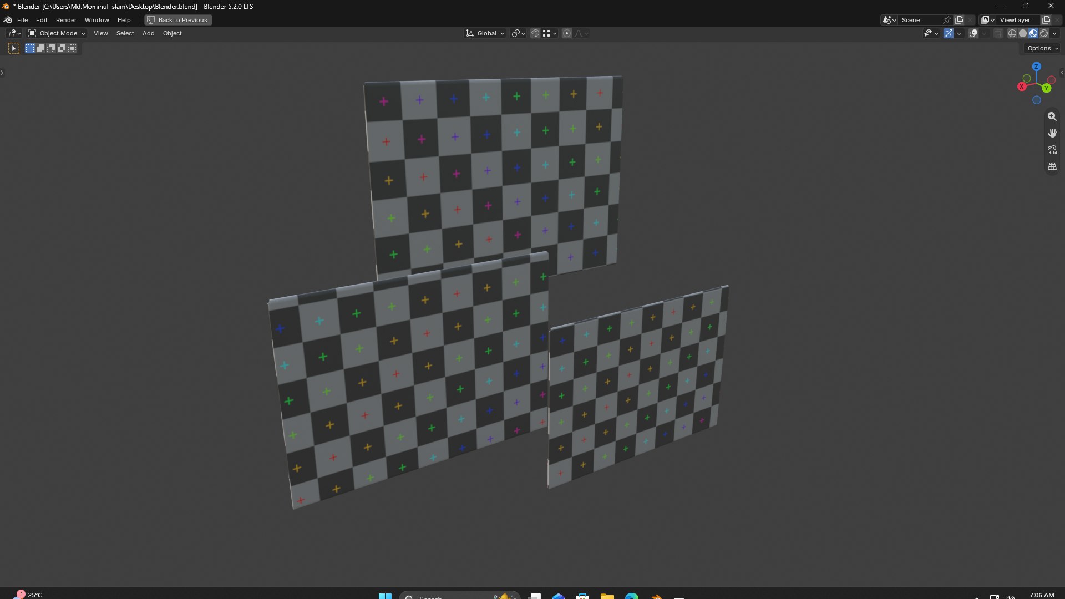Switch perspective/orthographic grid icon
Image resolution: width=1065 pixels, height=599 pixels.
(x=1052, y=166)
